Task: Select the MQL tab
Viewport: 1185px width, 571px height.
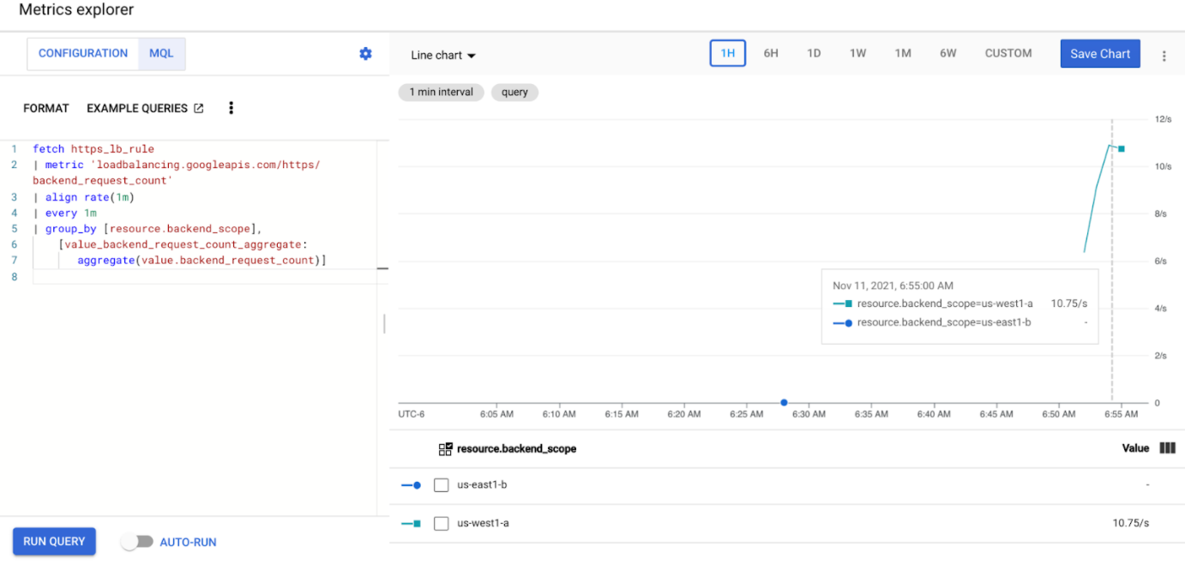Action: click(161, 53)
